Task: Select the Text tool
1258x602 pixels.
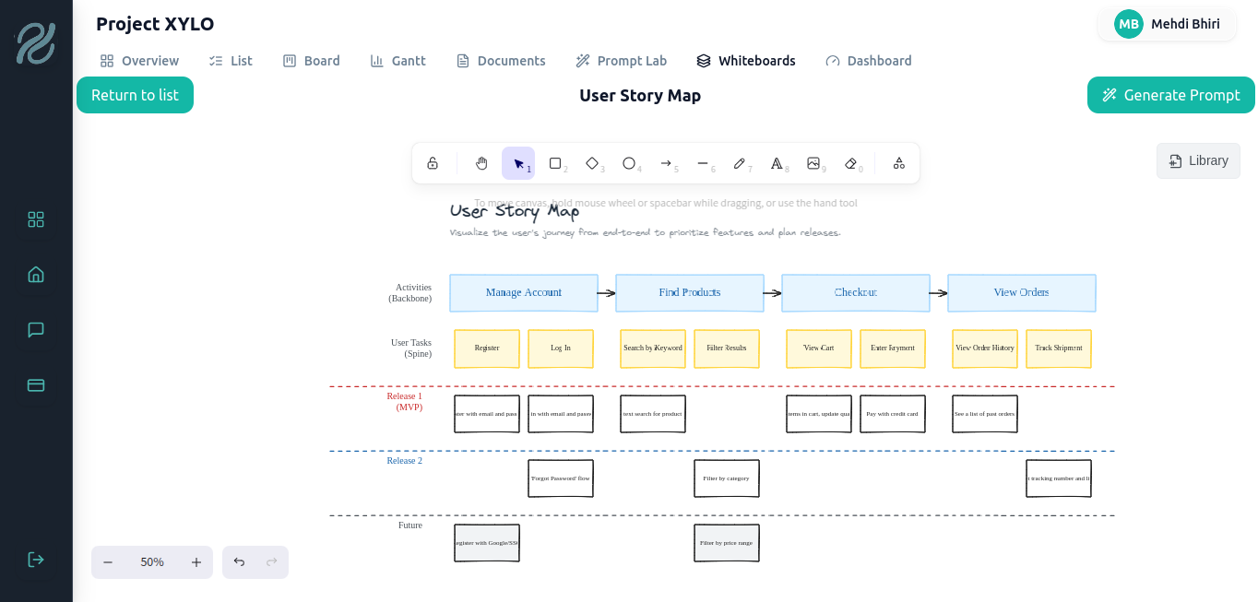Action: (777, 163)
